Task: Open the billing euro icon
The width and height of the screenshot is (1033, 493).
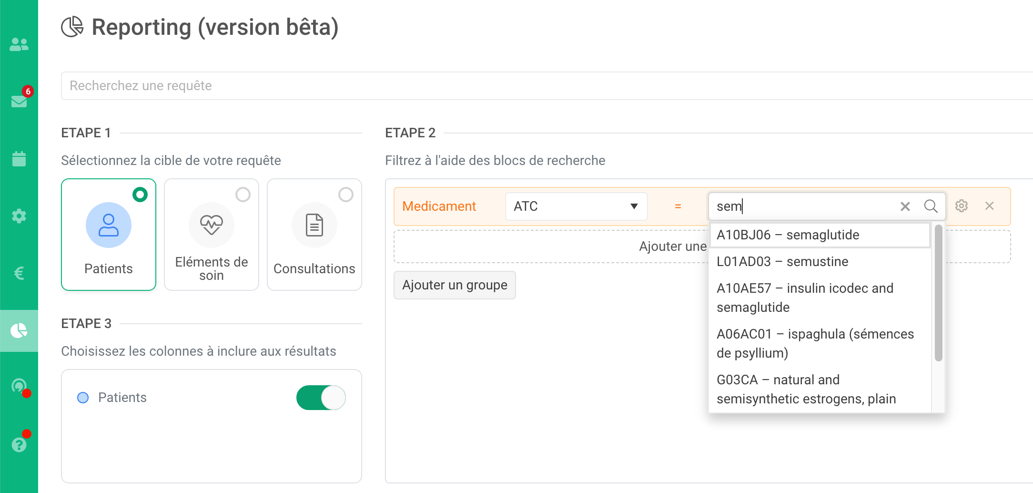Action: tap(19, 273)
